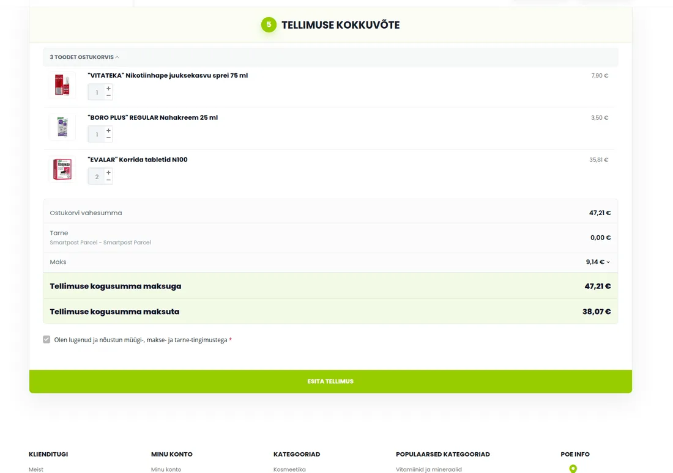Increase VITATEKA spray quantity with plus

click(x=108, y=89)
